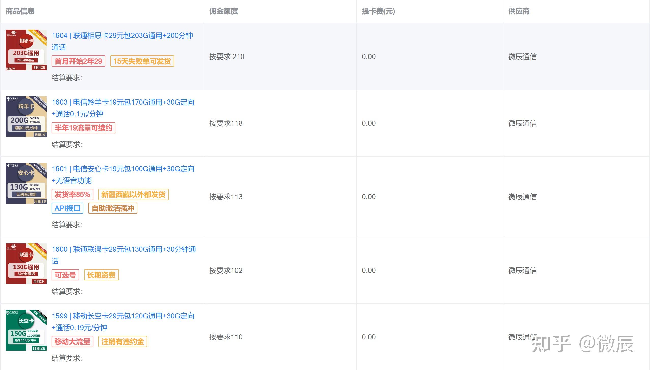The image size is (650, 370).
Task: Open product 1600 联通联遇卡 link
Action: coord(124,255)
